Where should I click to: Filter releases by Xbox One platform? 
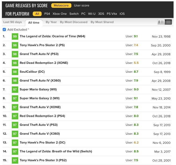click(x=60, y=14)
